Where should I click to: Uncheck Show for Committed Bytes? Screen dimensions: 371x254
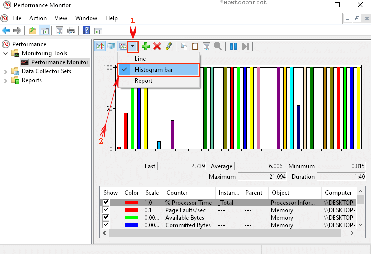(106, 225)
